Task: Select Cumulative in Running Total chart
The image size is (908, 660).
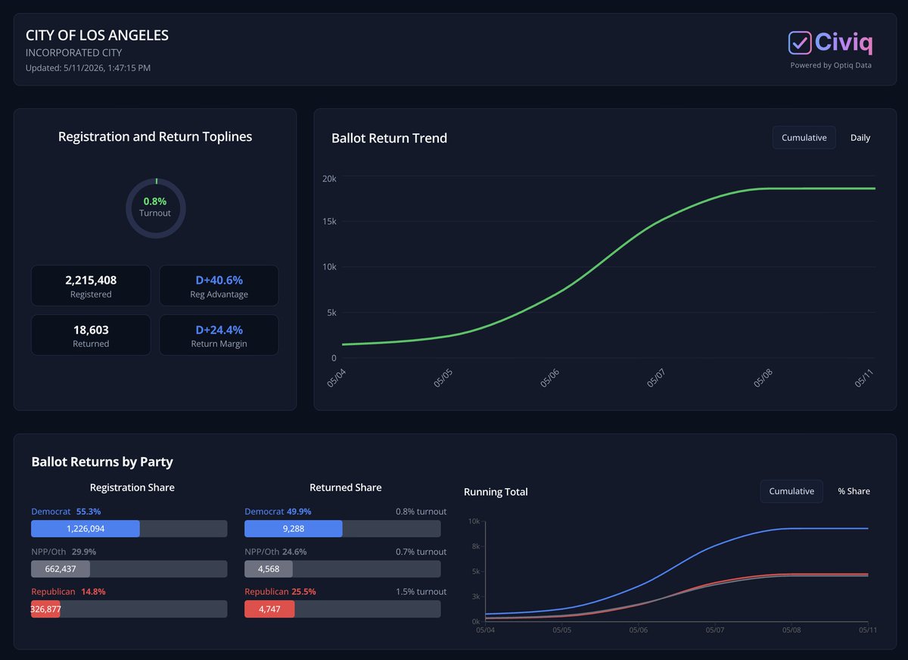Action: (x=791, y=491)
